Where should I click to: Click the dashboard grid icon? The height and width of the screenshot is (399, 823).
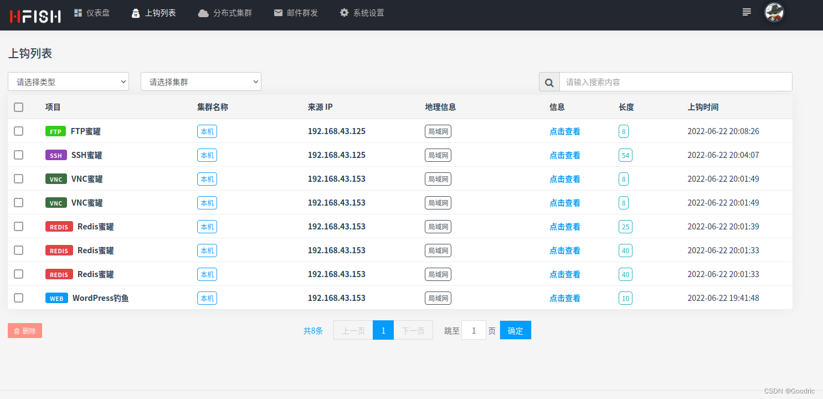[78, 12]
